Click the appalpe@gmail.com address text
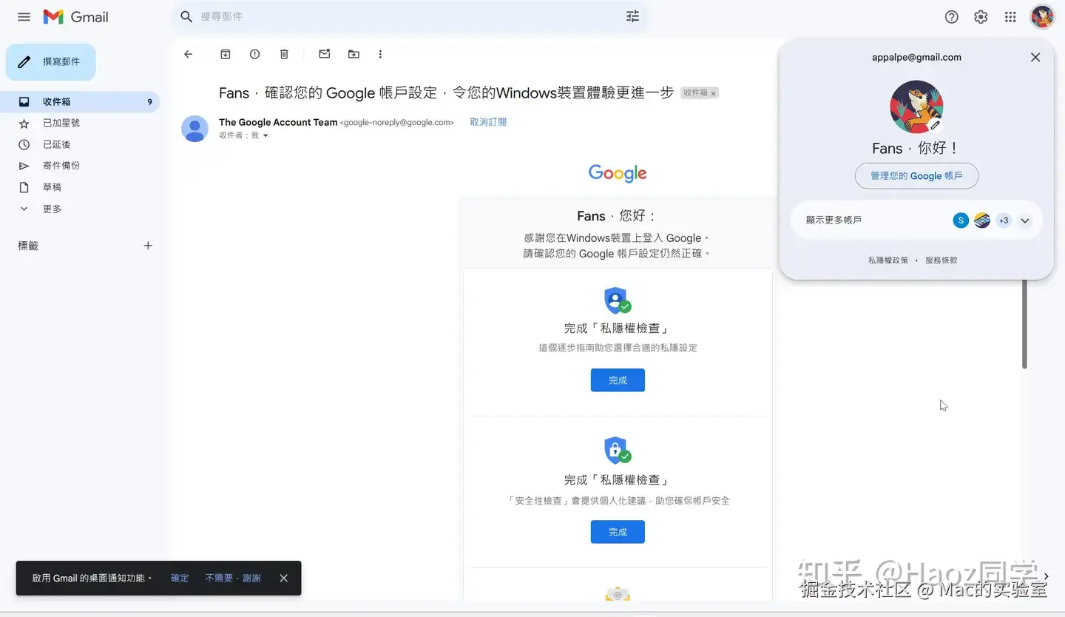This screenshot has width=1065, height=617. (916, 57)
